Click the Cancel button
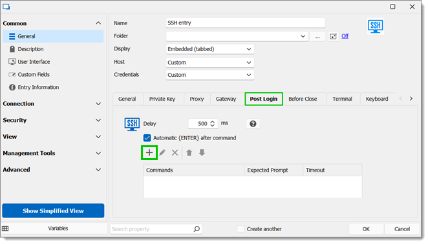This screenshot has width=428, height=244. [402, 229]
